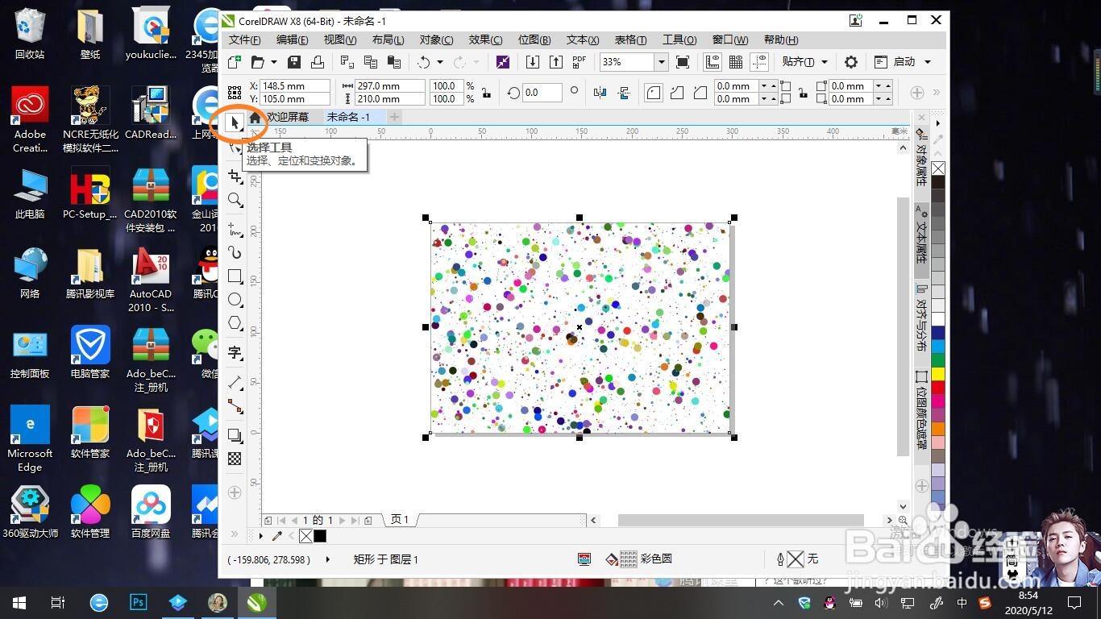This screenshot has height=619, width=1101.
Task: Click the 页 1 page tab
Action: 400,520
